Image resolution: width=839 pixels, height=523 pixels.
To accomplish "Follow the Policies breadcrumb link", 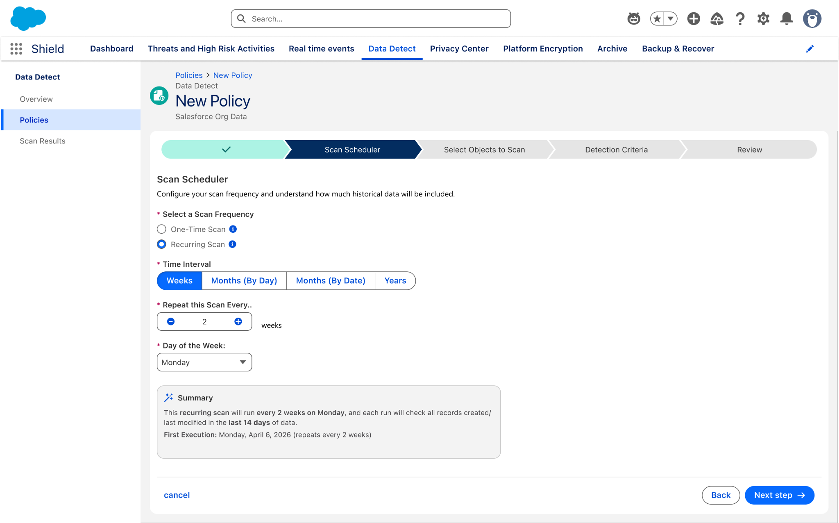I will click(189, 75).
